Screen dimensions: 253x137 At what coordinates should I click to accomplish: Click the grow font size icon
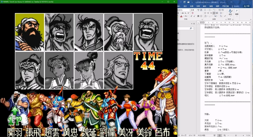point(191,16)
